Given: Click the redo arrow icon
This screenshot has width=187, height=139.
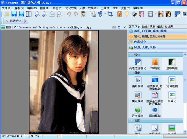Looking at the screenshot, I should 76,14.
